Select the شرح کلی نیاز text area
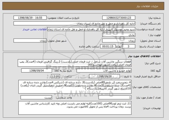The height and width of the screenshot is (120, 169). click(x=75, y=63)
